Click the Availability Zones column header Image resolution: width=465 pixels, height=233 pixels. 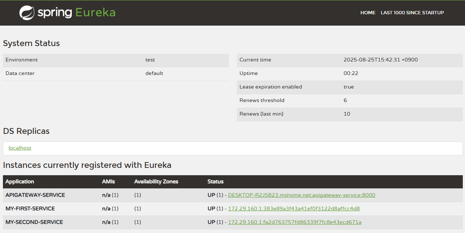tap(156, 182)
